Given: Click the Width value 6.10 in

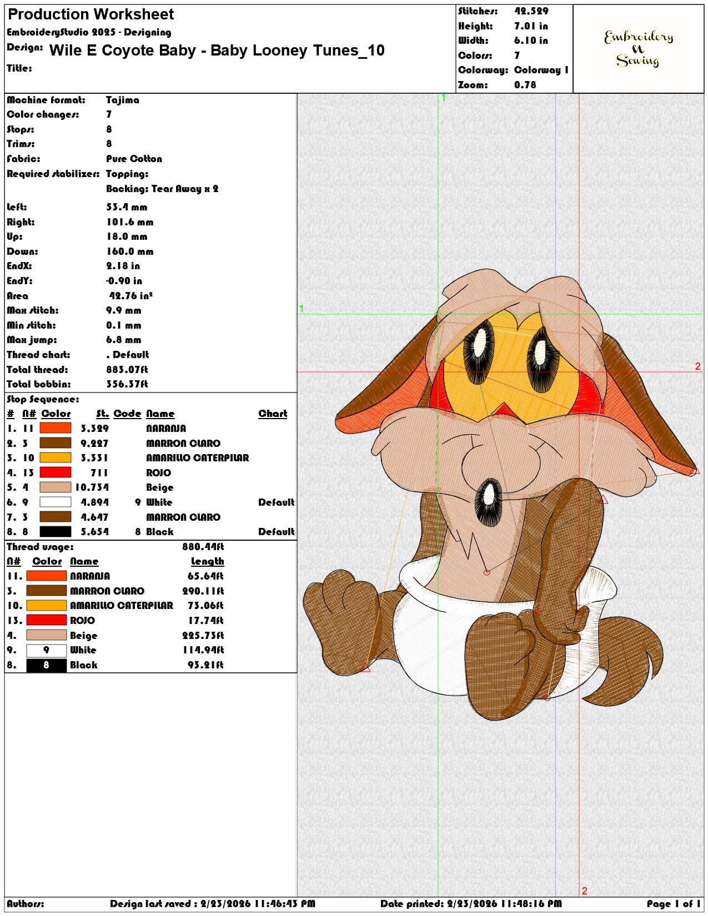Looking at the screenshot, I should [531, 41].
